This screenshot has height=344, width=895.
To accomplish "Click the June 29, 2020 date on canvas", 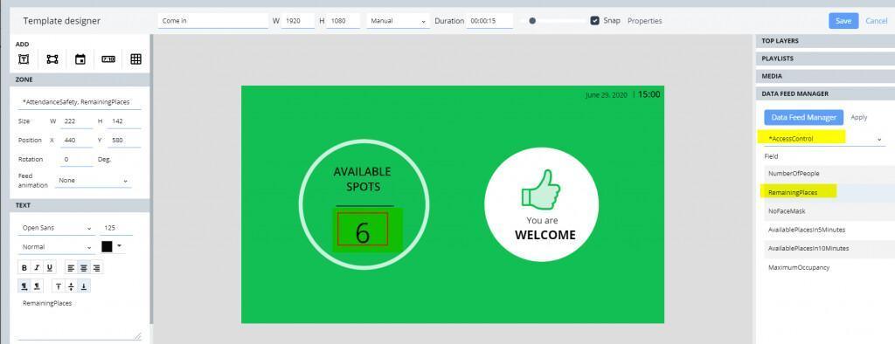I will [607, 95].
